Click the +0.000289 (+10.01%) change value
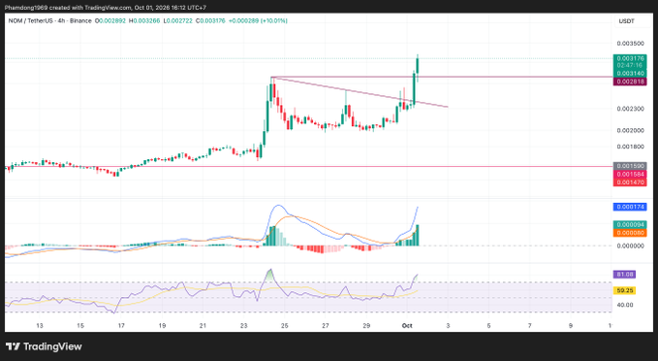Screen dimensions: 658x361 [x=258, y=20]
